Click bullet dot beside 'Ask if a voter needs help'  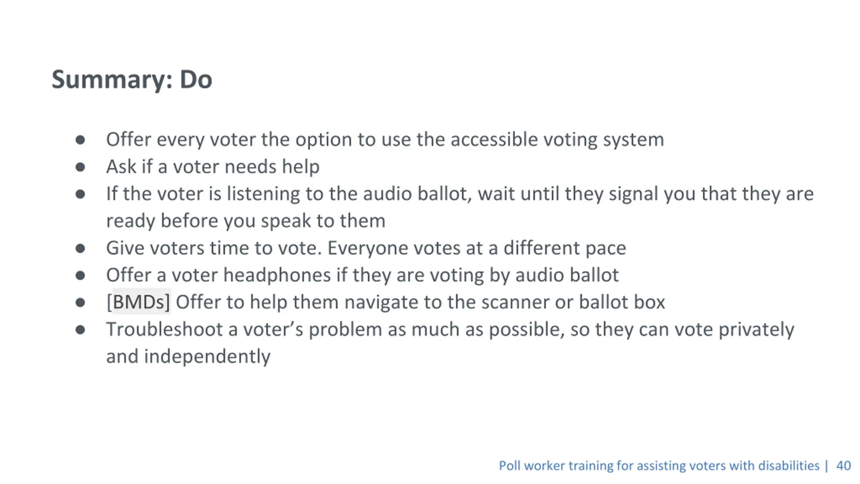(x=80, y=167)
